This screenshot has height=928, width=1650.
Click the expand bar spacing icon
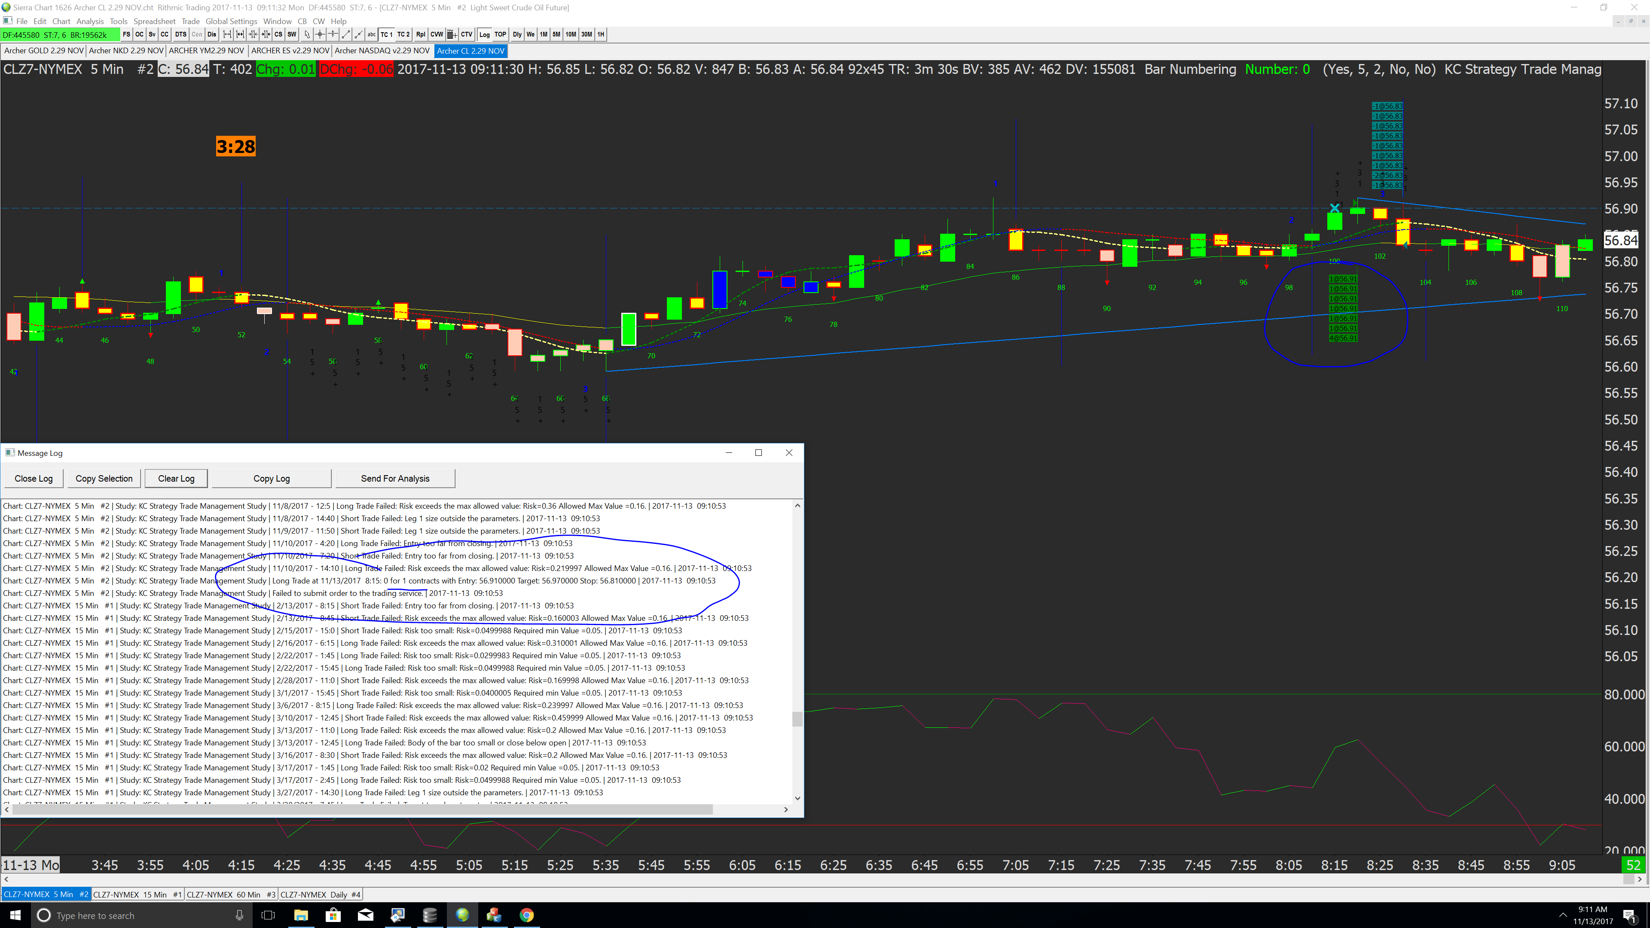coord(227,34)
